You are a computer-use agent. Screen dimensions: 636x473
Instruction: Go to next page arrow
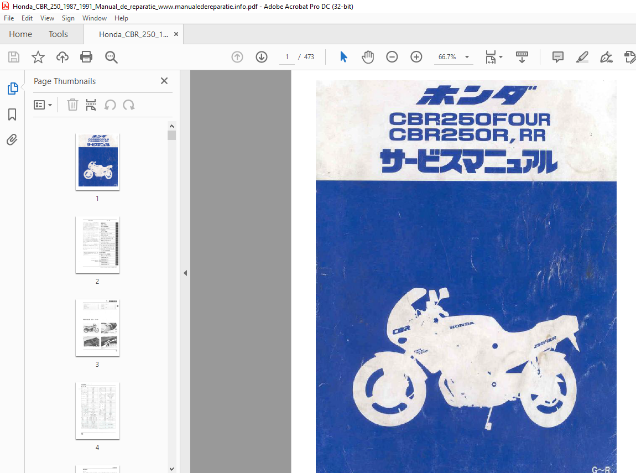pyautogui.click(x=262, y=57)
